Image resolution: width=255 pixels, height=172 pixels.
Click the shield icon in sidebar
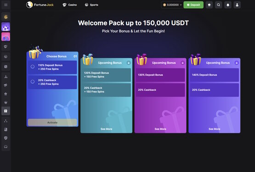point(6,138)
